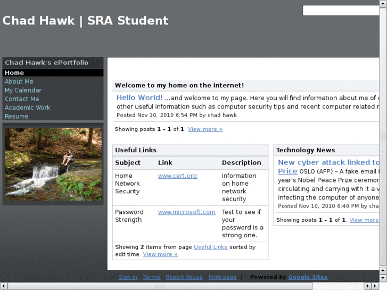
Task: Click the Sign in footer link
Action: [x=128, y=277]
